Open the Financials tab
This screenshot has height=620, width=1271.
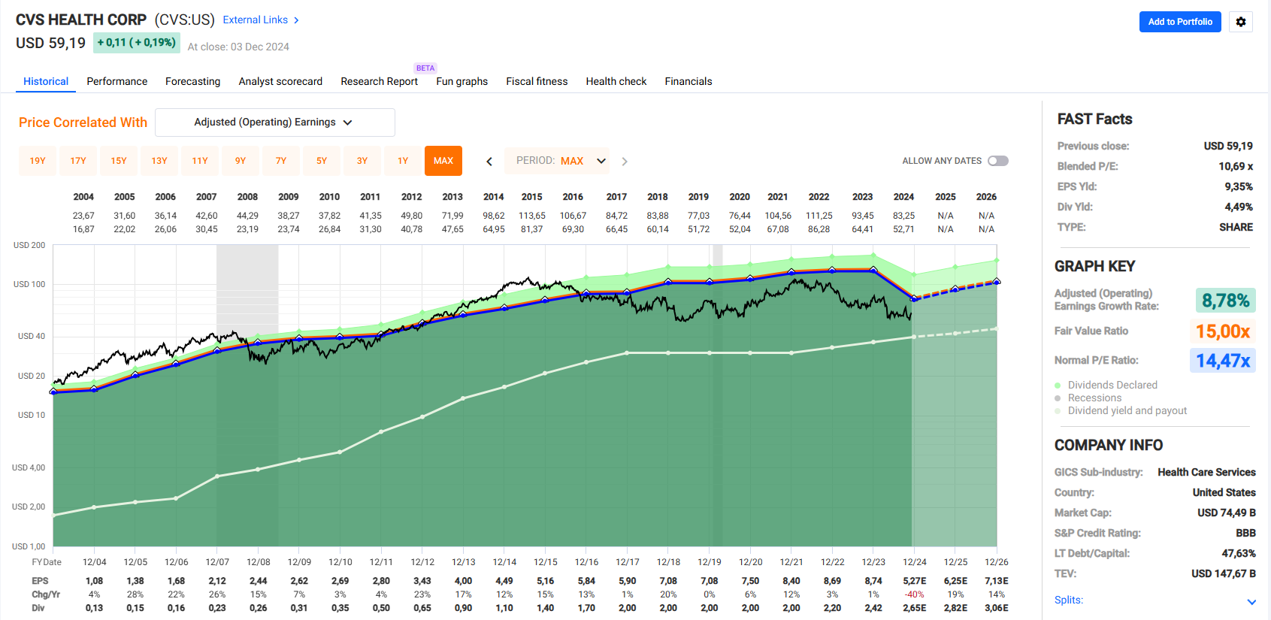[688, 81]
